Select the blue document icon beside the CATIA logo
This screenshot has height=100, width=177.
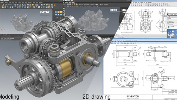56,12
